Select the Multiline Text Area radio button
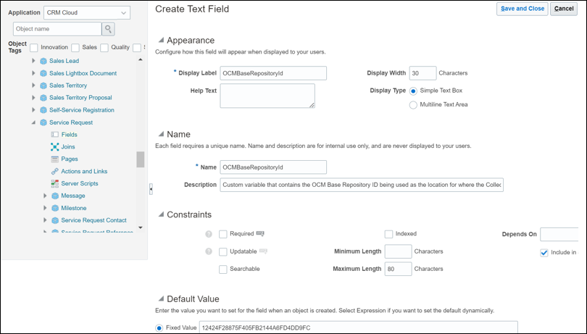Screen dimensions: 587x334 (x=413, y=105)
